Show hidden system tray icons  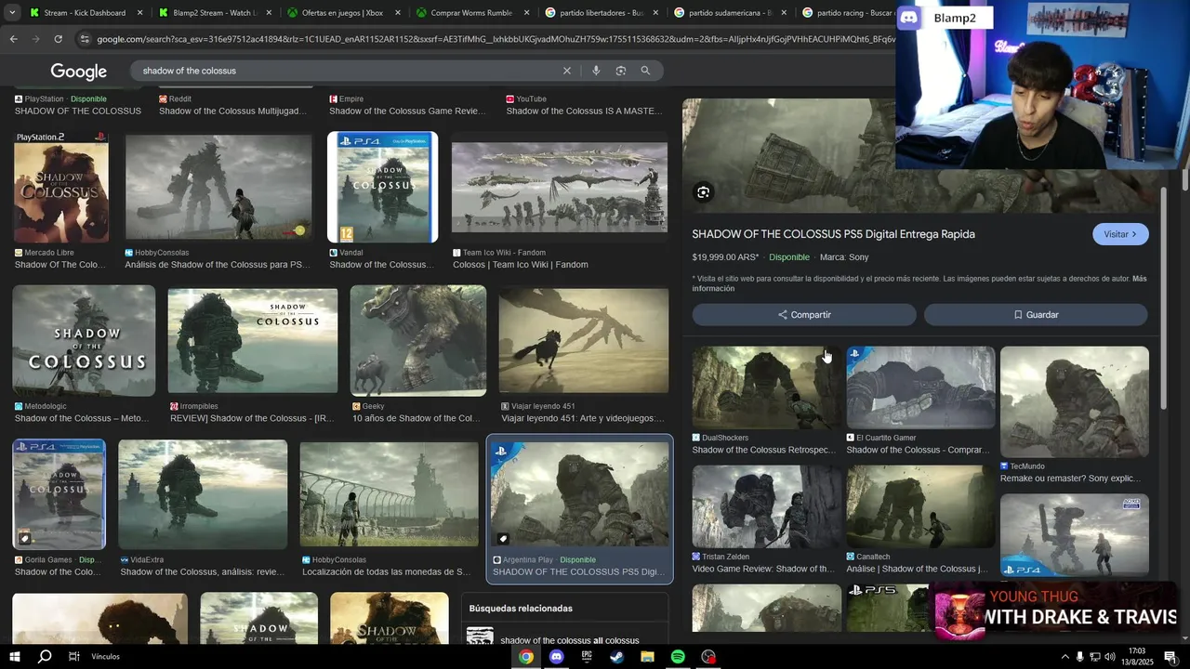click(x=1064, y=657)
